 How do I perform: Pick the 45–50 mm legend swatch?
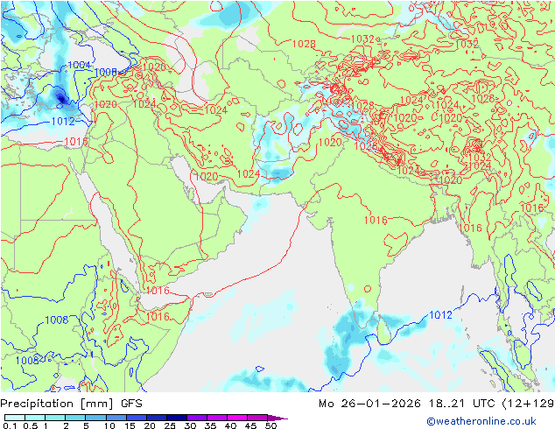(x=257, y=418)
